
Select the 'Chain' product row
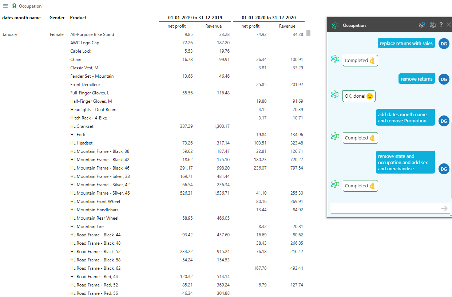coord(76,60)
